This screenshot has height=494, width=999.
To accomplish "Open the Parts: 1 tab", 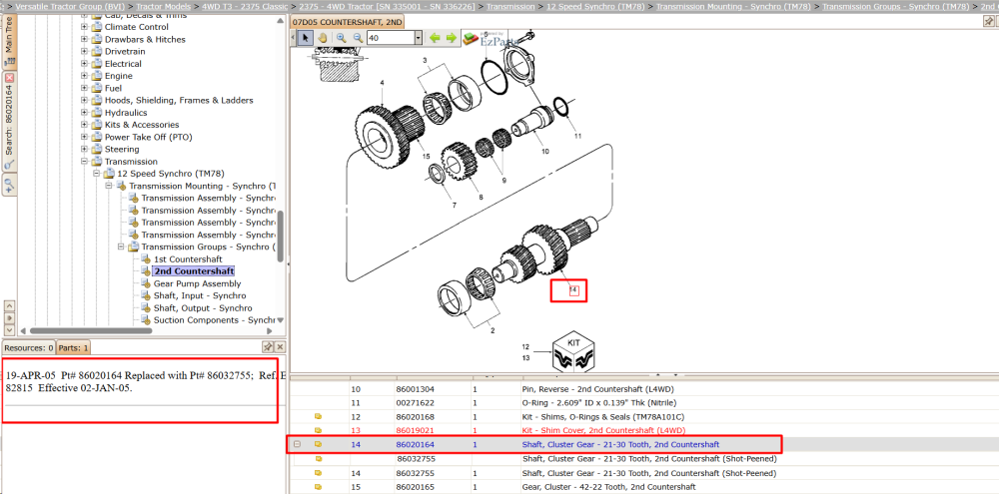I will pos(73,347).
